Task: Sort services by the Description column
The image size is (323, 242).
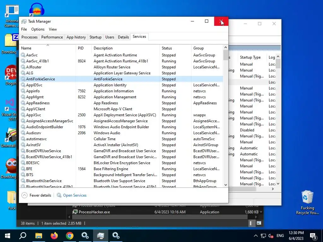Action: 126,48
